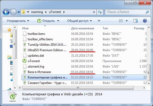Sort by the Размер column header

point(139,28)
